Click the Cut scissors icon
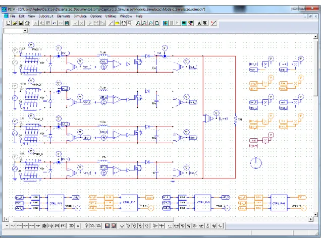The width and height of the screenshot is (321, 238). [36, 23]
